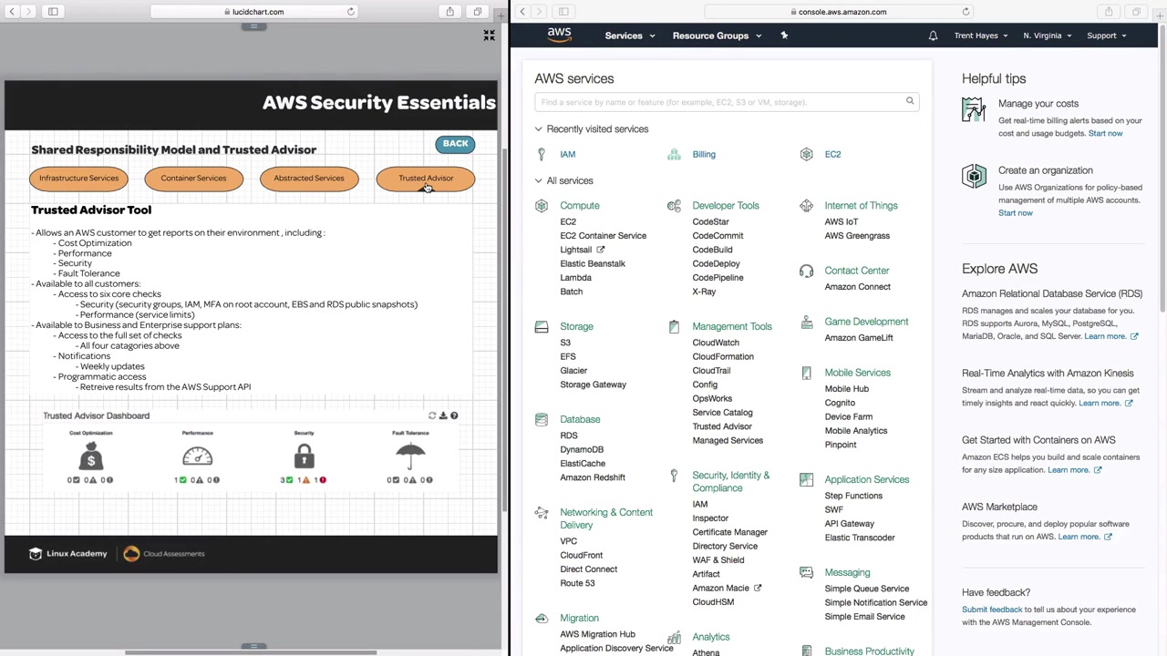Image resolution: width=1167 pixels, height=656 pixels.
Task: Select the Trusted Advisor tab in Lucidchart
Action: [426, 179]
